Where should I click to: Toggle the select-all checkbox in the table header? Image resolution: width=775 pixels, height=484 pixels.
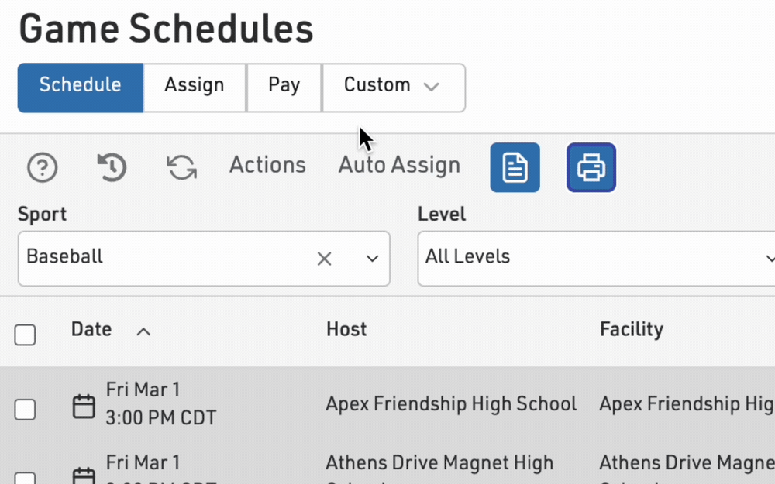click(x=26, y=335)
